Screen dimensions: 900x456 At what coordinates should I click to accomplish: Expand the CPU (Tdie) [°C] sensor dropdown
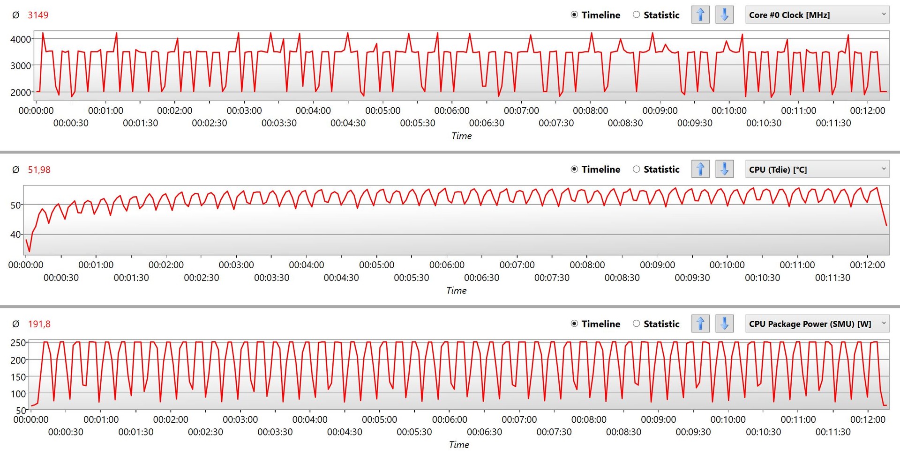tap(817, 169)
